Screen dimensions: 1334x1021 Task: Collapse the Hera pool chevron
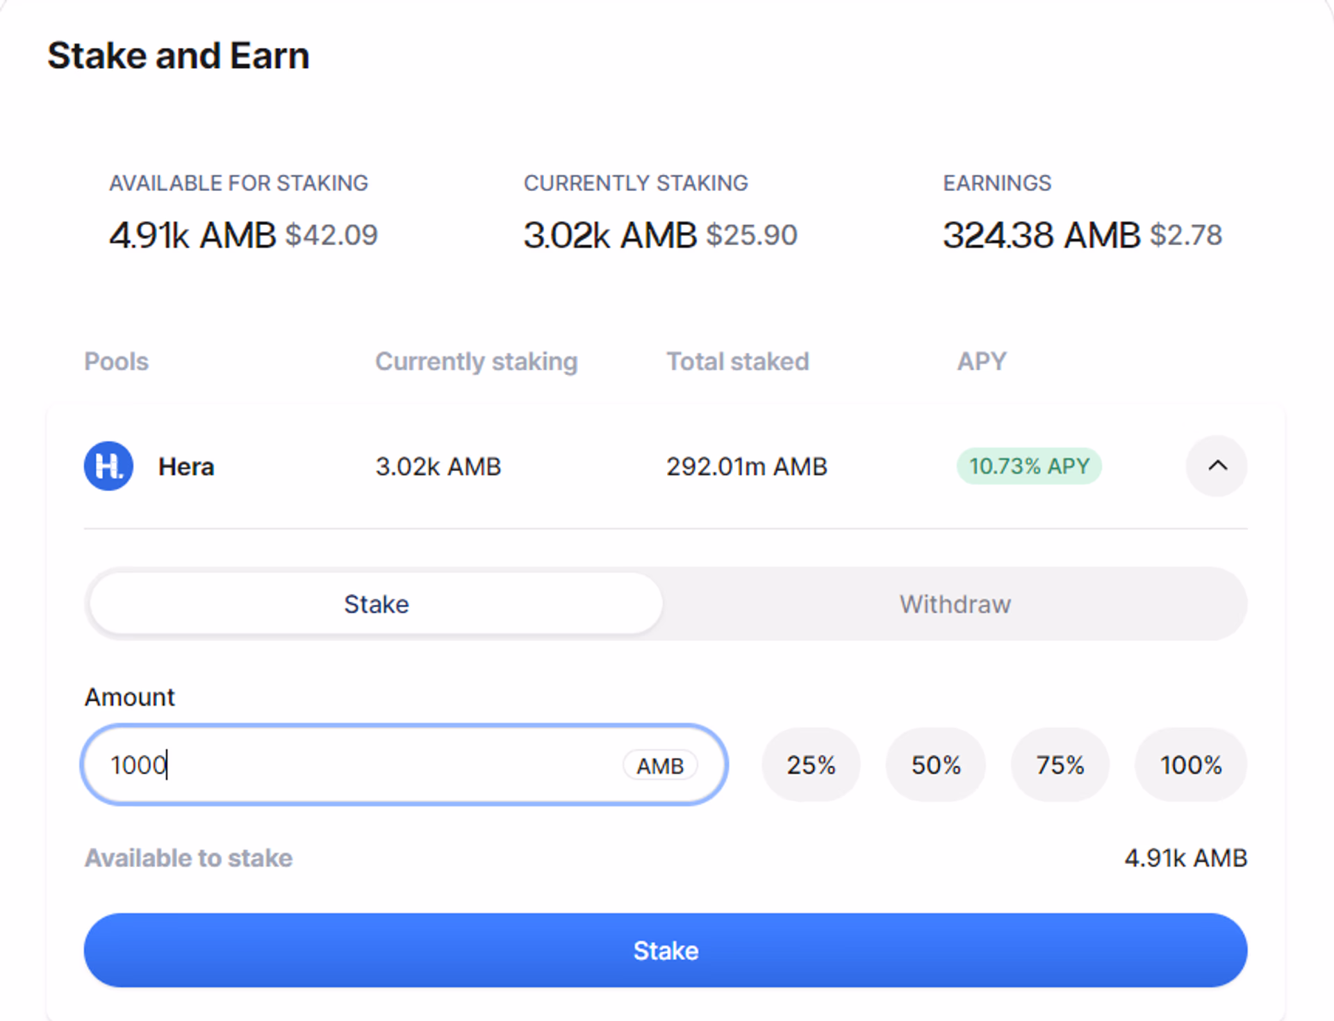1217,466
